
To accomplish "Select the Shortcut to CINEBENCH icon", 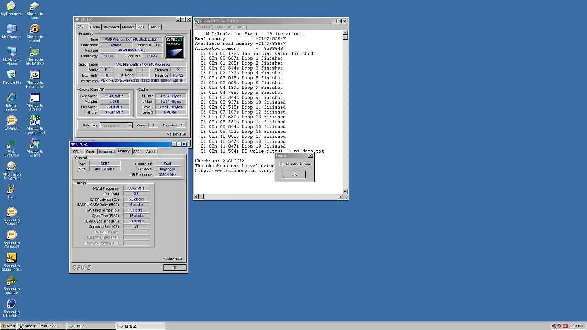I will click(11, 308).
